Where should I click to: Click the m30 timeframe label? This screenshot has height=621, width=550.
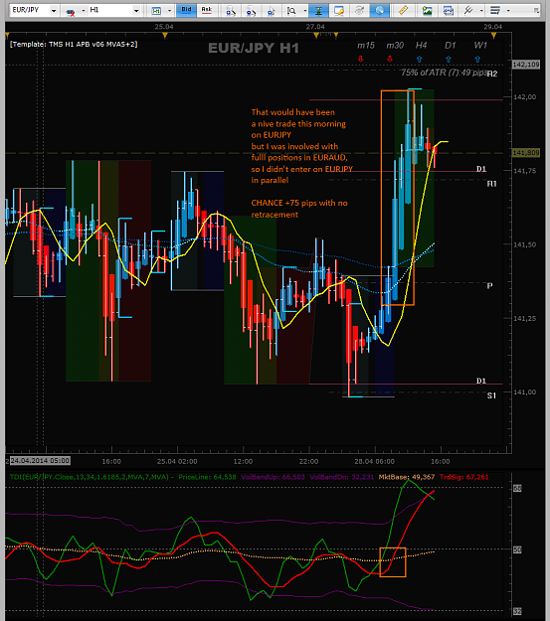[395, 46]
